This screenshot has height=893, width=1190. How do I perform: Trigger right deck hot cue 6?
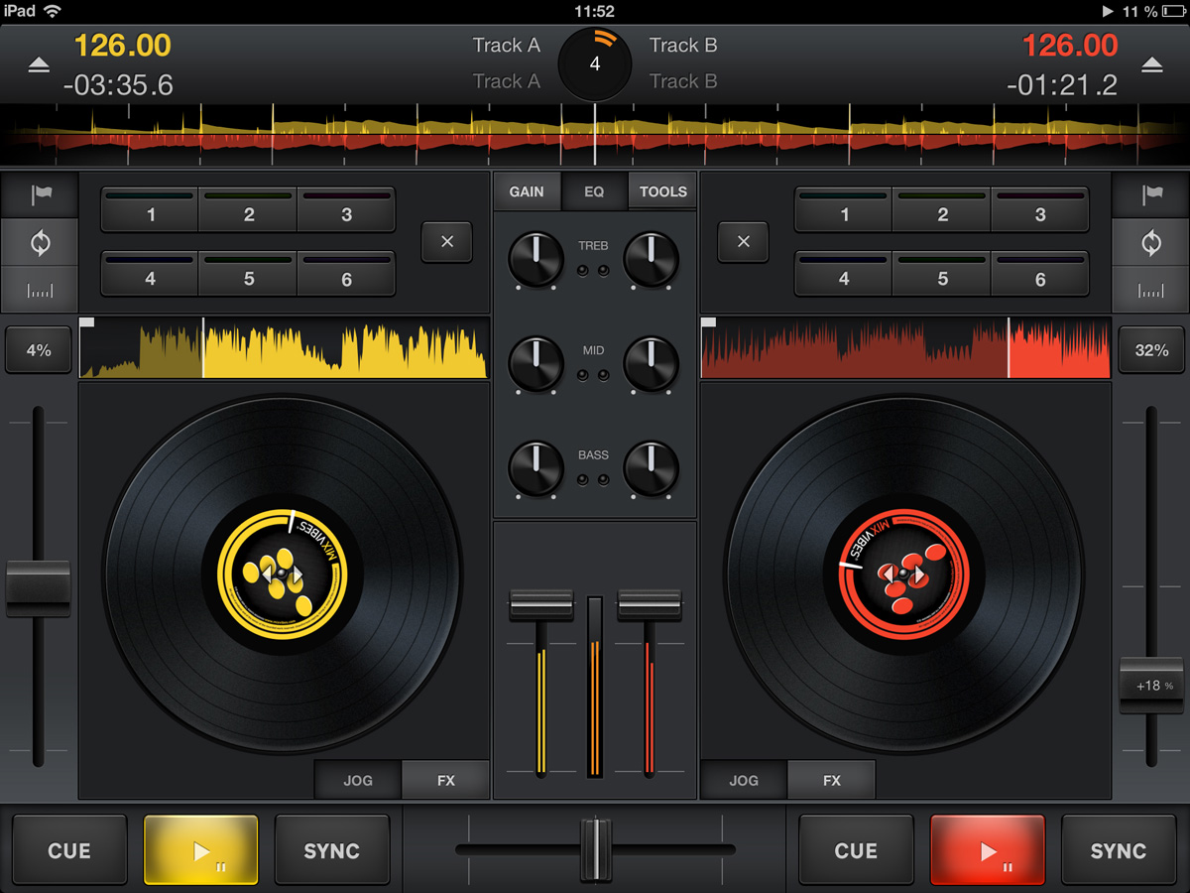[1040, 275]
